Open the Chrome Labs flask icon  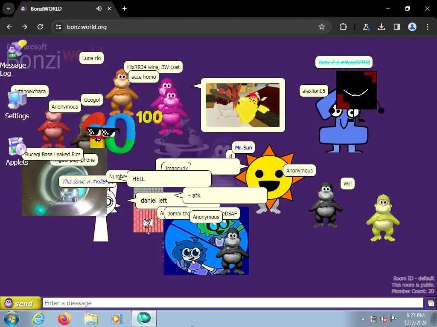click(366, 27)
